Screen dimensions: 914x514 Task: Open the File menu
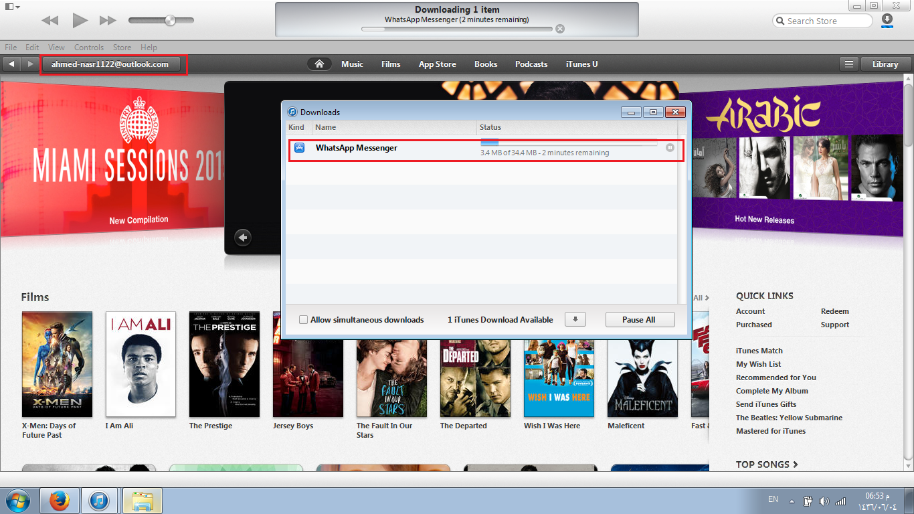pos(11,48)
